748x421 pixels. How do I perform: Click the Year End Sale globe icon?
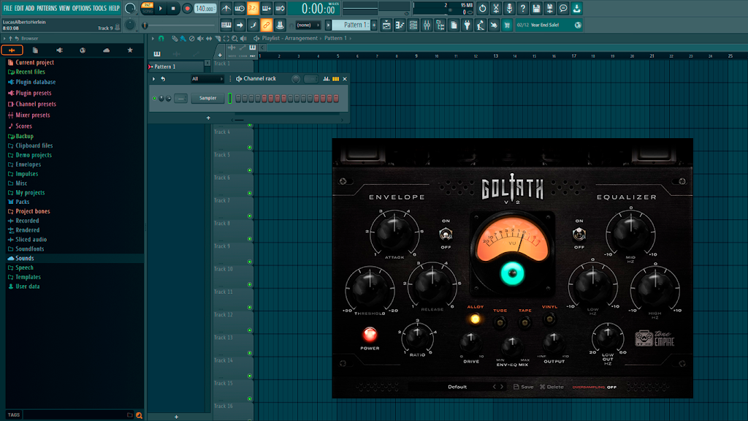[578, 25]
